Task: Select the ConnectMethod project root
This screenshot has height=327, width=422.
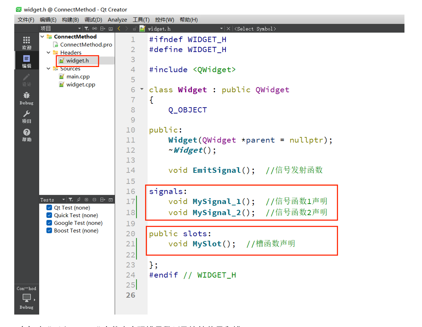Action: 75,36
